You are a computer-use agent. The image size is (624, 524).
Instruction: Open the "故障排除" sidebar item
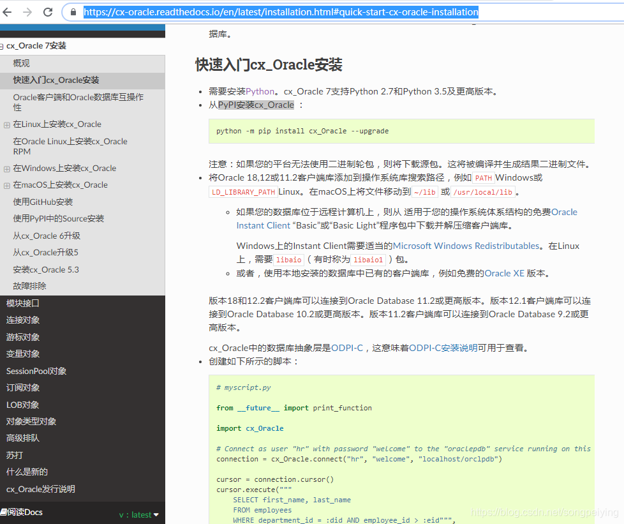click(x=31, y=286)
